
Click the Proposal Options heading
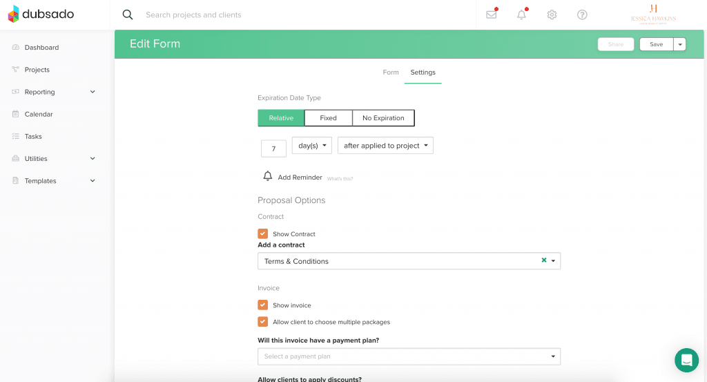pos(291,200)
